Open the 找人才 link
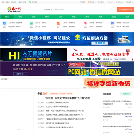134x134 pixels. click(x=38, y=26)
